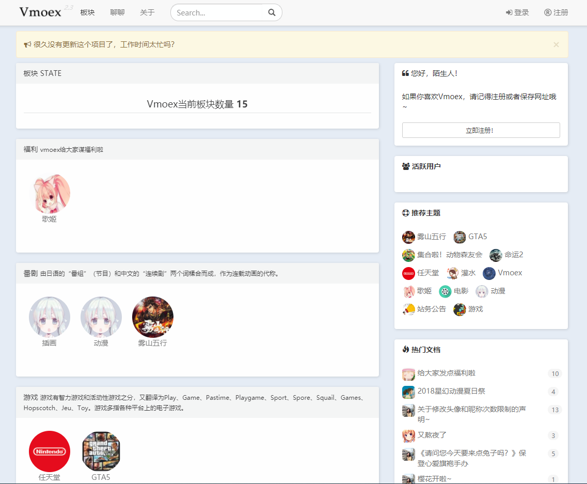The image size is (587, 484).
Task: Dismiss the yellow announcement banner
Action: click(x=556, y=44)
